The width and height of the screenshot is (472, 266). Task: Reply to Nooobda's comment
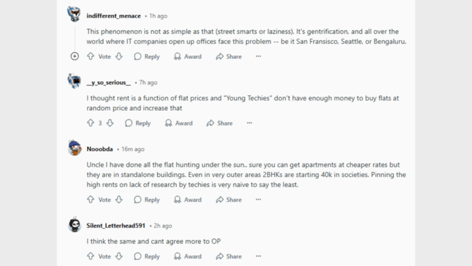click(147, 199)
